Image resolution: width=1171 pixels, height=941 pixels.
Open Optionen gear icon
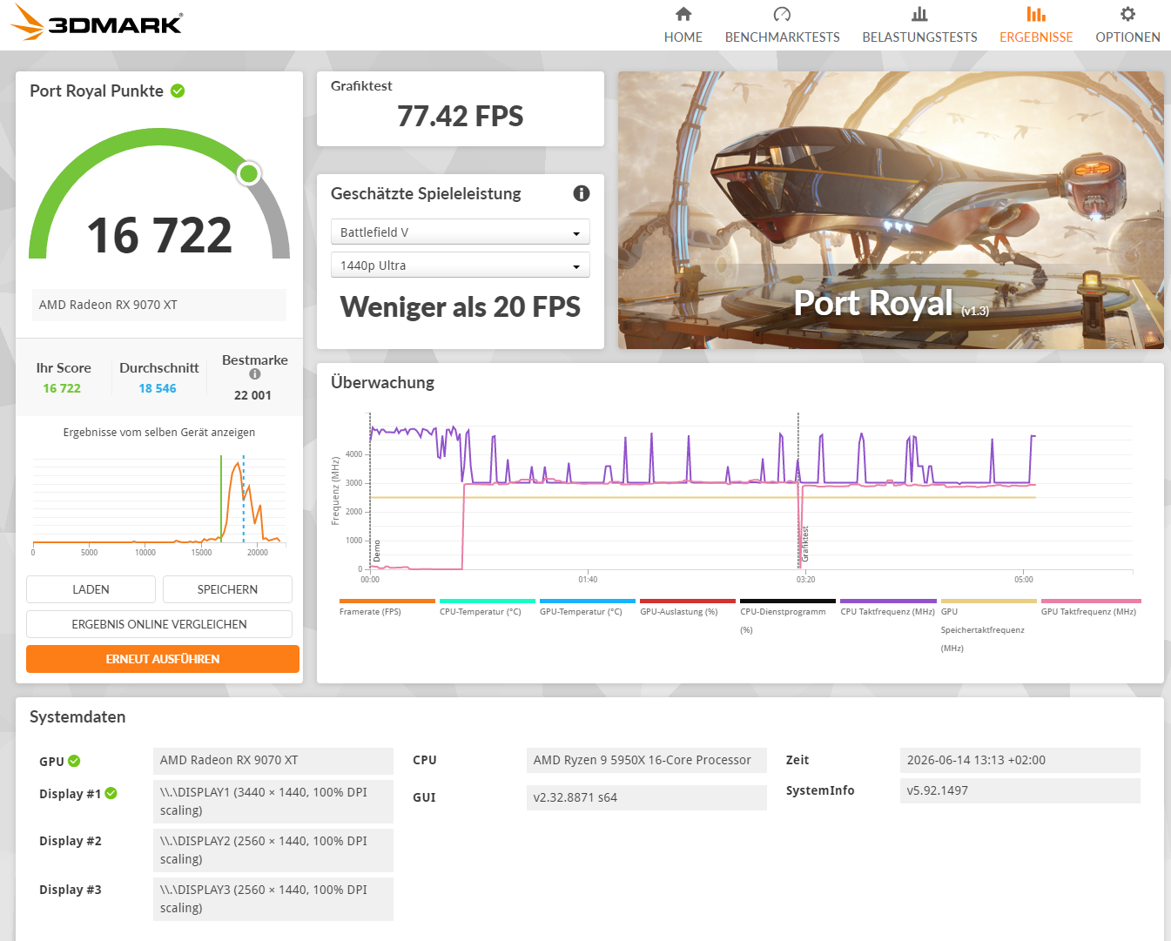(1127, 14)
